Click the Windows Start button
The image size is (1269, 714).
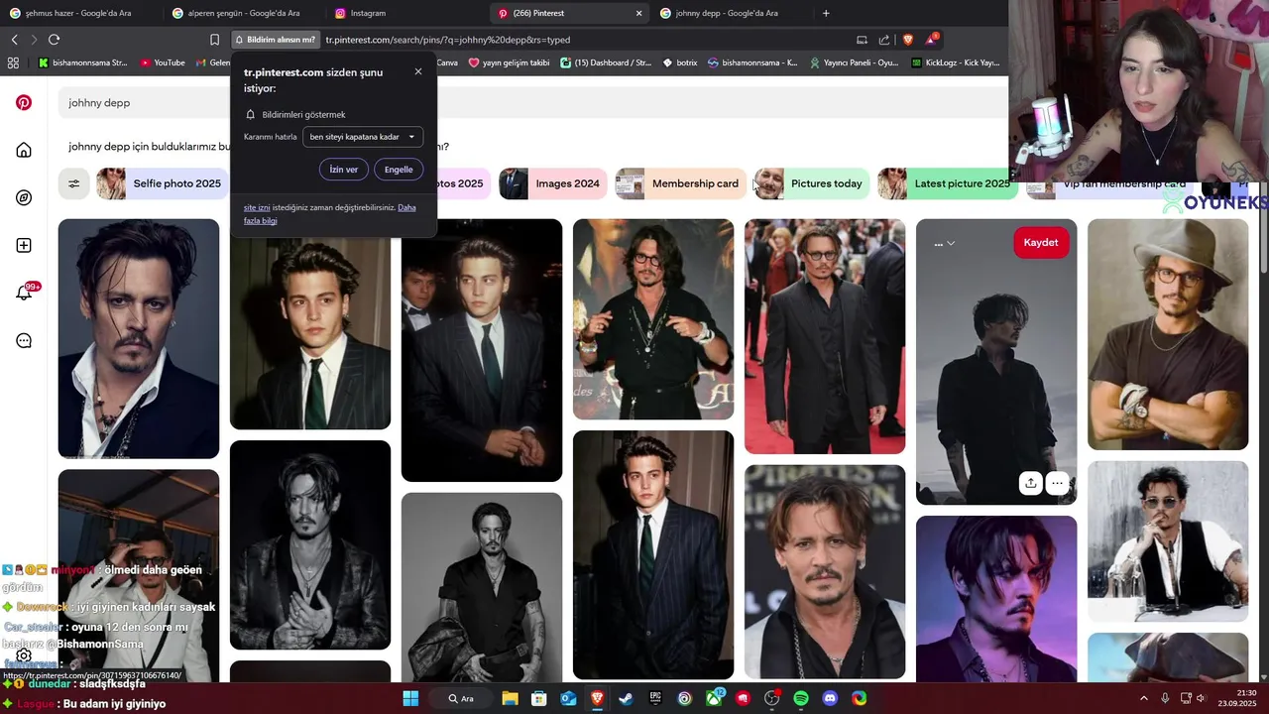(410, 698)
